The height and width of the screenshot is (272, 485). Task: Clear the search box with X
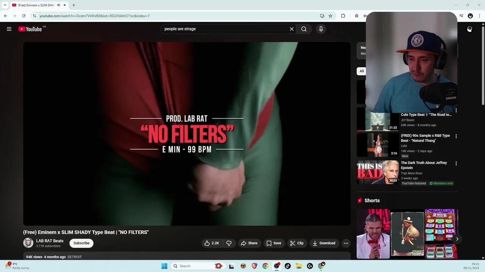[x=292, y=29]
